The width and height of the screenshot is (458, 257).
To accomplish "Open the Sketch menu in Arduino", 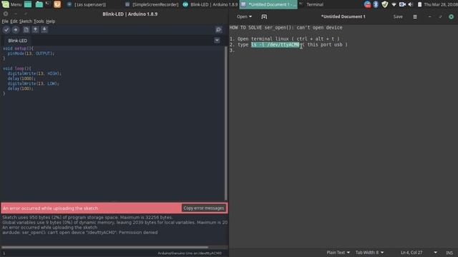I will 26,21.
